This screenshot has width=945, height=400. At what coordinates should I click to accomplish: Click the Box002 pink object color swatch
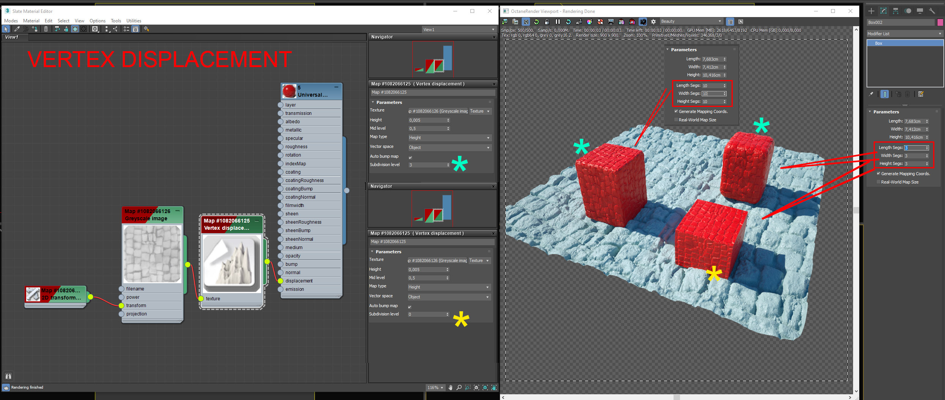pyautogui.click(x=940, y=22)
